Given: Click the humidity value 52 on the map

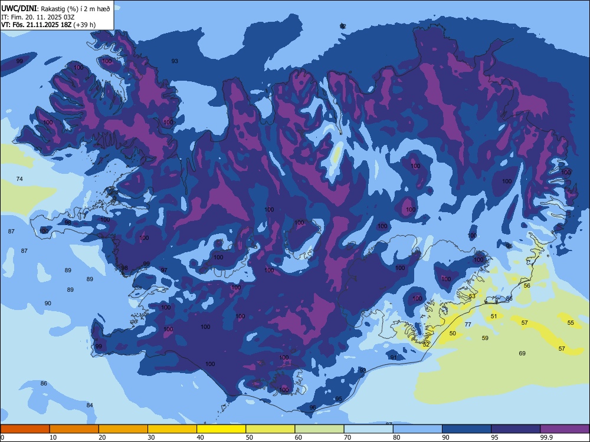Looking at the screenshot, I should coord(426,344).
